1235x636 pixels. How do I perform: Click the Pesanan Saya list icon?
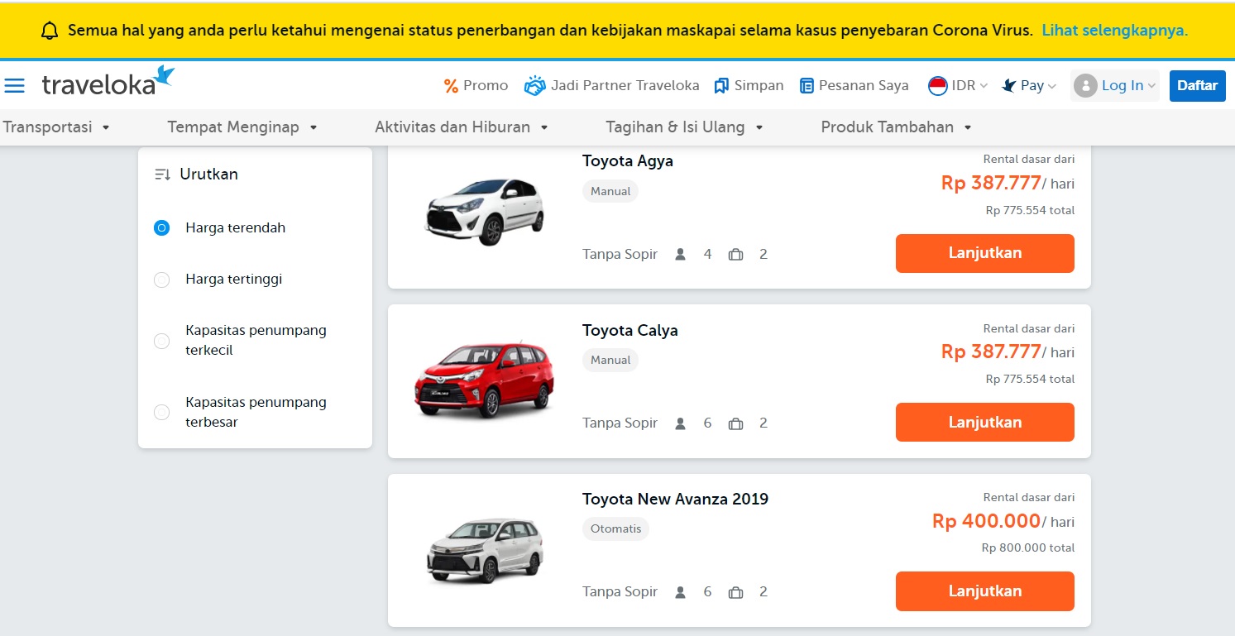(807, 86)
